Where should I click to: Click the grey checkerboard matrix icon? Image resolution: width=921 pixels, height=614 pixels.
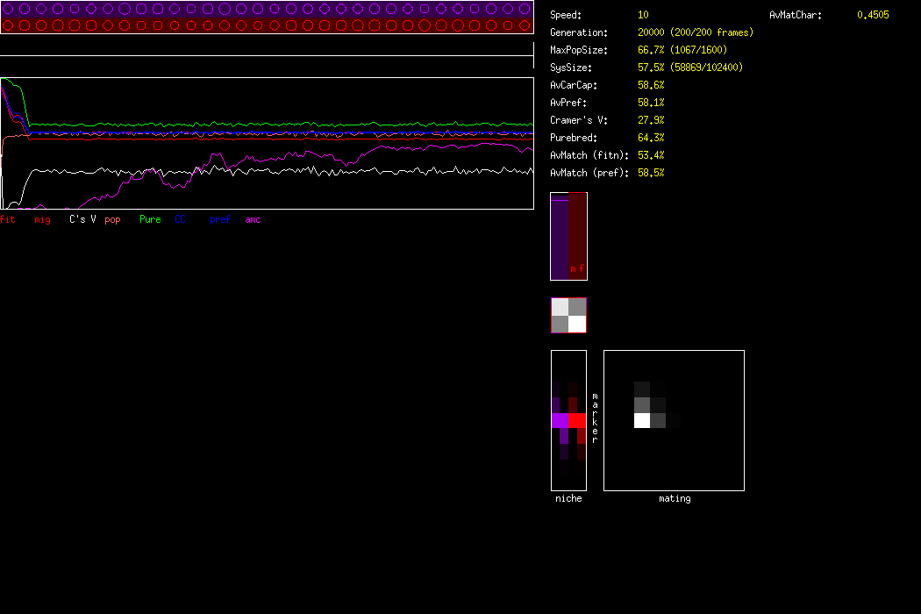click(x=568, y=316)
